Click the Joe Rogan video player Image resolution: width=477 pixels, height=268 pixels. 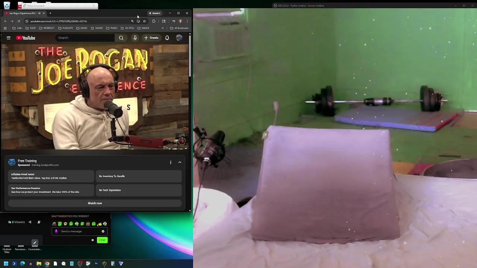95,97
